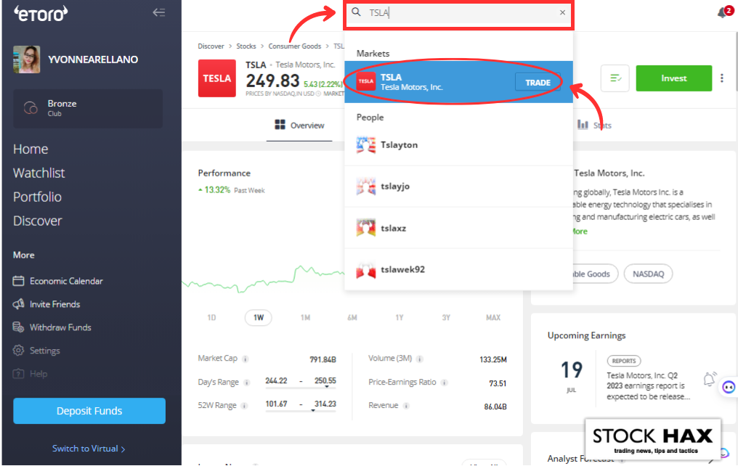This screenshot has height=466, width=738.
Task: Click the Day's Range info icon
Action: 247,383
